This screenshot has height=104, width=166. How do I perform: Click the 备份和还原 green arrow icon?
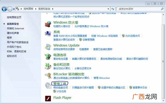coord(48,66)
